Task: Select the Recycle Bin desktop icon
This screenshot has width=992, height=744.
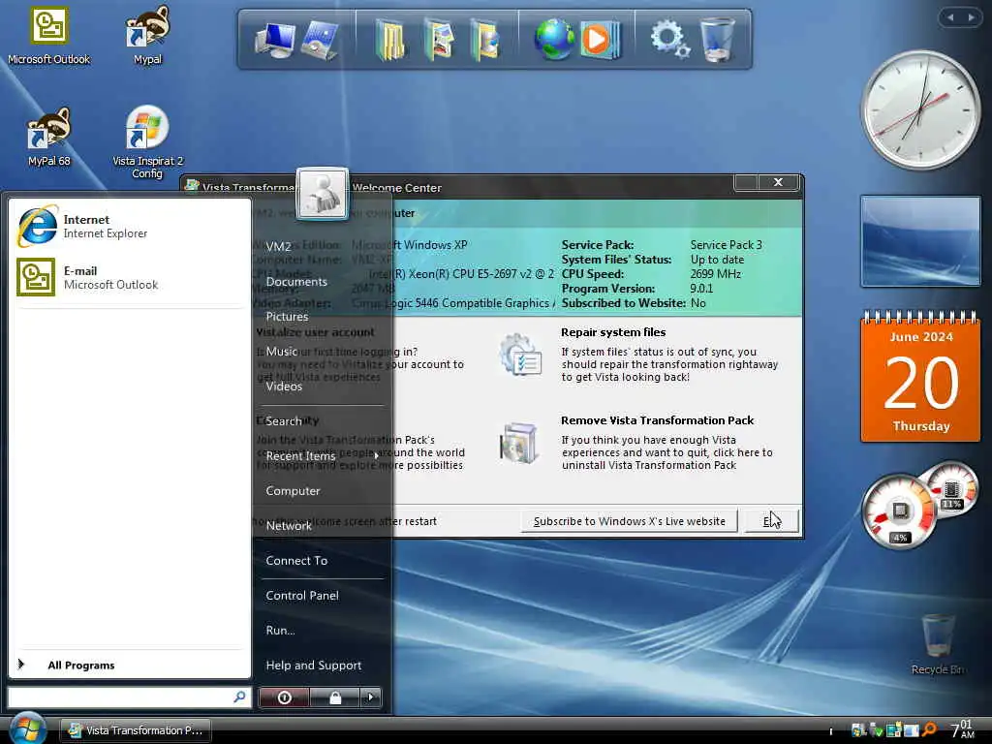Action: click(x=937, y=644)
